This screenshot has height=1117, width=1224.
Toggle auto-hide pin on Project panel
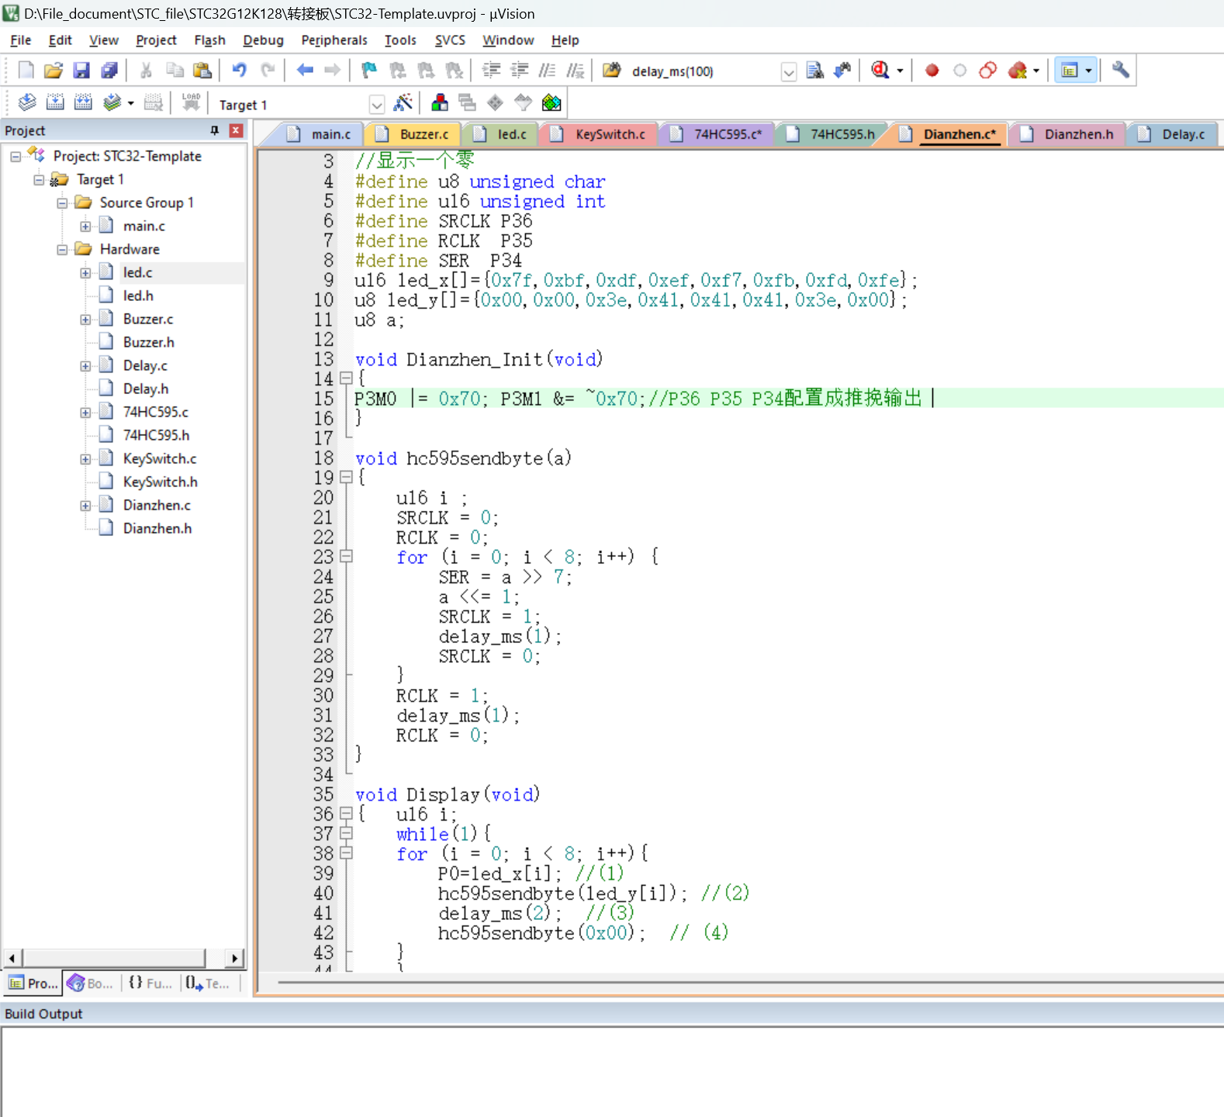click(215, 130)
